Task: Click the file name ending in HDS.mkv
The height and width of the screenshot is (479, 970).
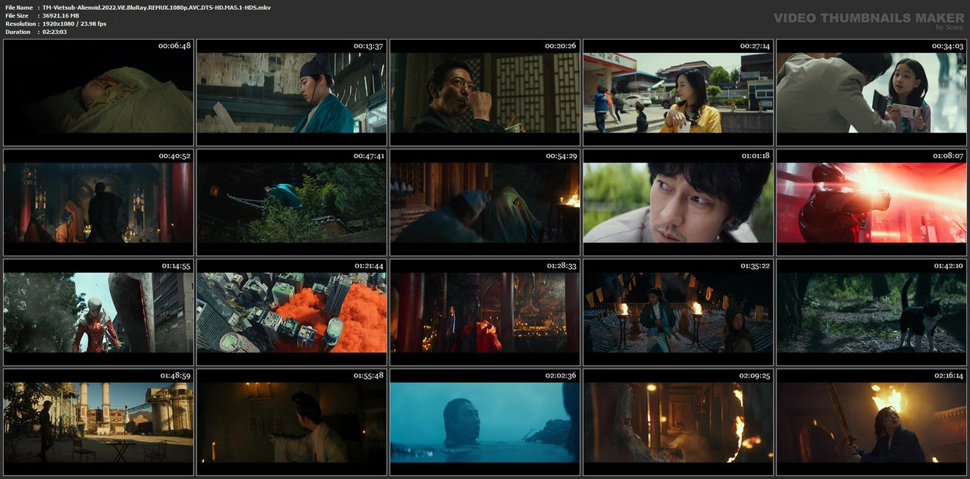Action: click(156, 8)
